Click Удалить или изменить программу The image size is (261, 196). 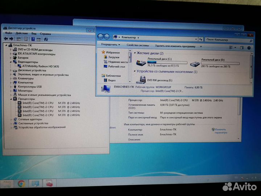(x=175, y=46)
